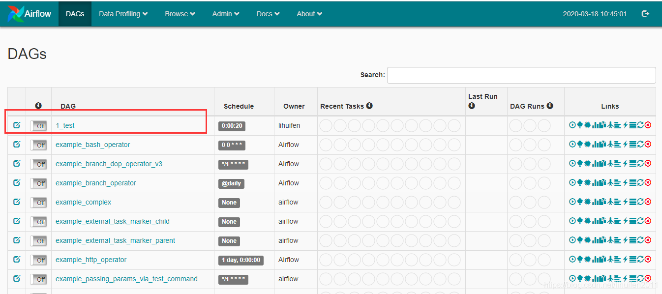The height and width of the screenshot is (294, 662).
Task: Edit the example_http_operator record icon
Action: click(17, 259)
